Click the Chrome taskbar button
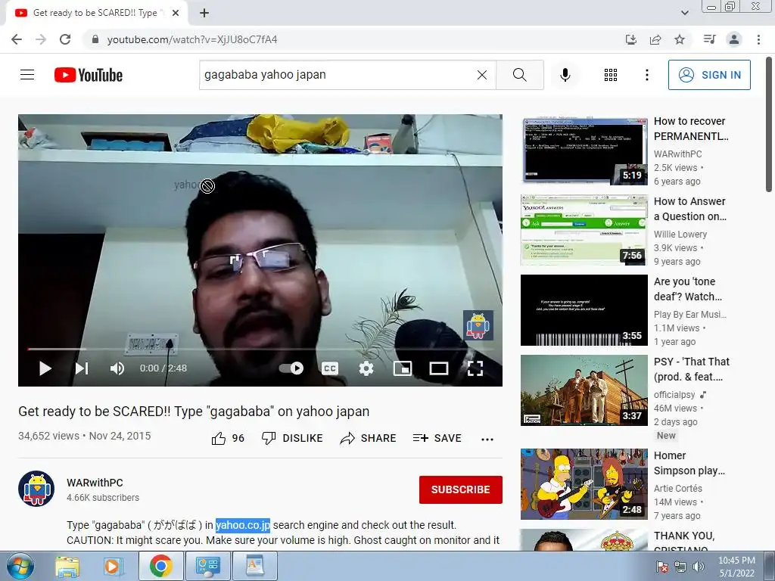Image resolution: width=775 pixels, height=581 pixels. [161, 566]
